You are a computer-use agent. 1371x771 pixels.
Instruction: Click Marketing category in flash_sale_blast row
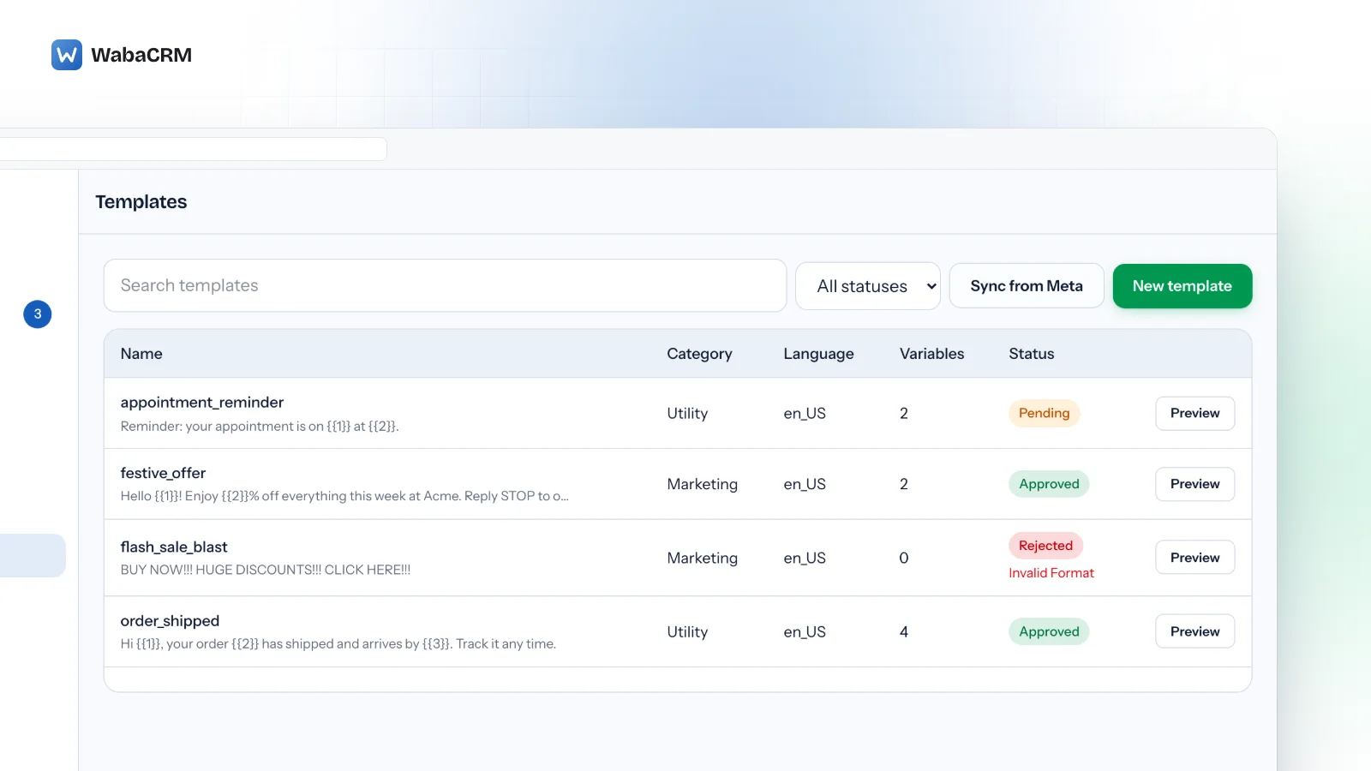[702, 558]
